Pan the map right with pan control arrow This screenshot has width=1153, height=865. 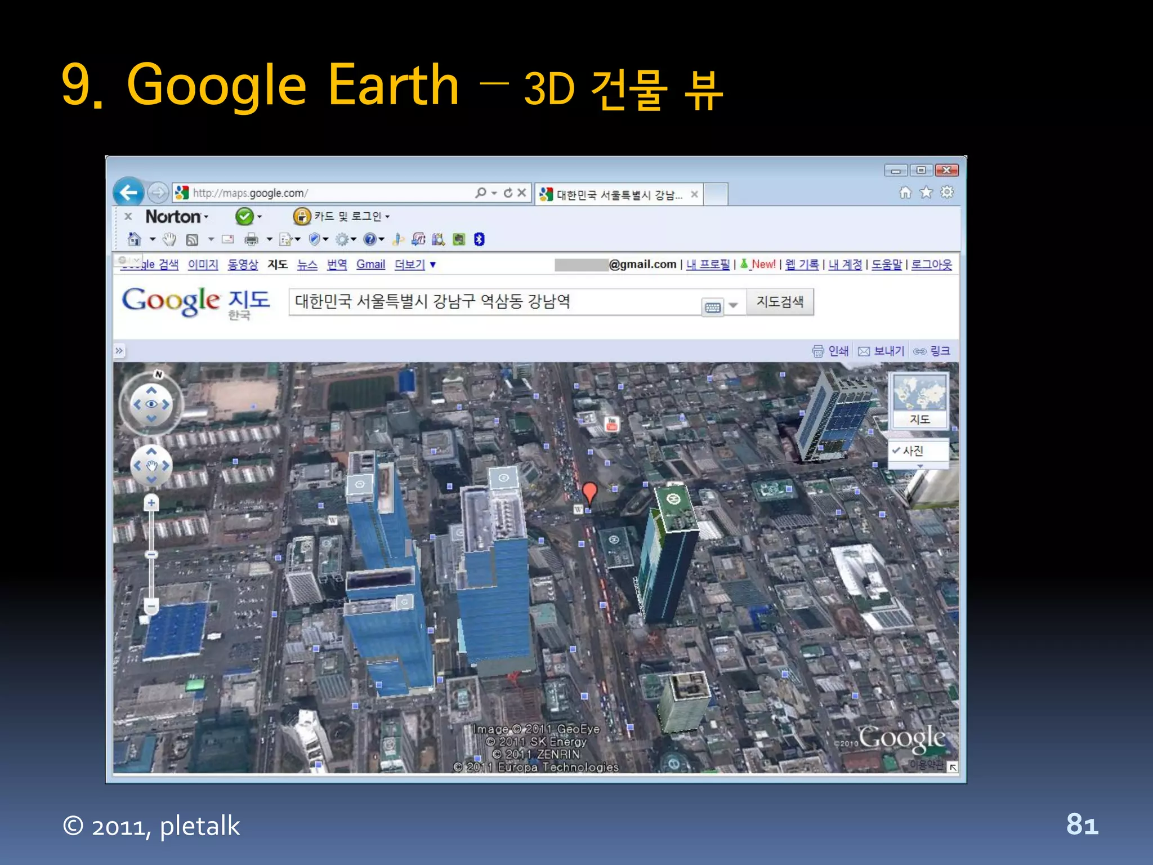pos(165,466)
